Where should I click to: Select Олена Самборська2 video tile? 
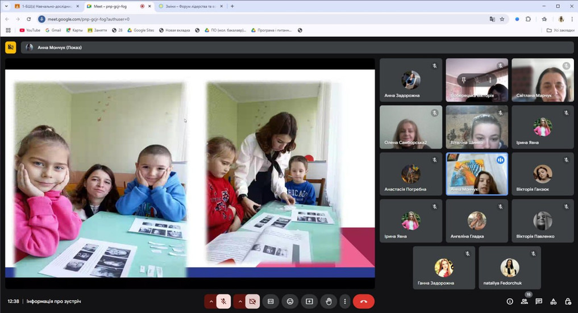411,127
